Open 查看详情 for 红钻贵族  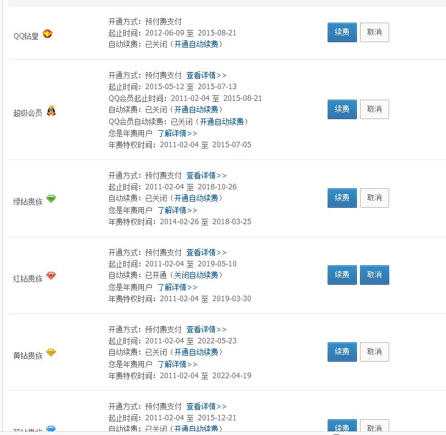[206, 252]
